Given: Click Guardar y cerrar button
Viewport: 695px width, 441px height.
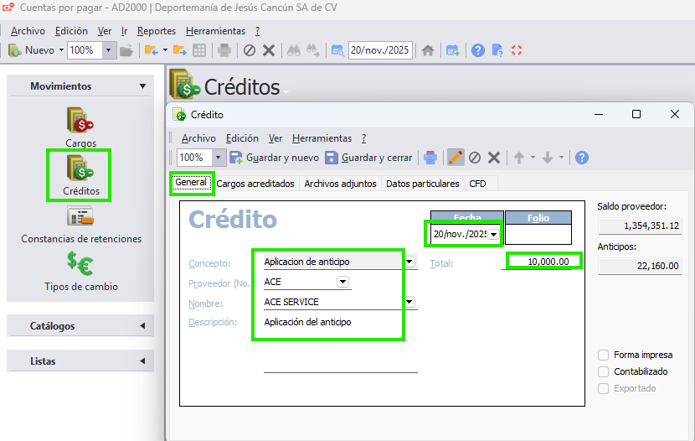Looking at the screenshot, I should coord(368,158).
